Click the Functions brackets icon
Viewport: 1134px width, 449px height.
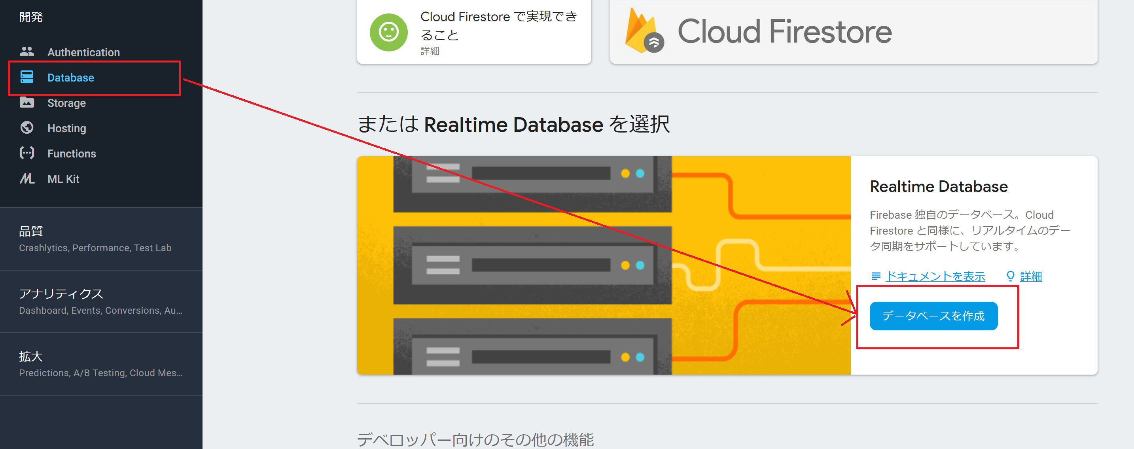[x=27, y=153]
